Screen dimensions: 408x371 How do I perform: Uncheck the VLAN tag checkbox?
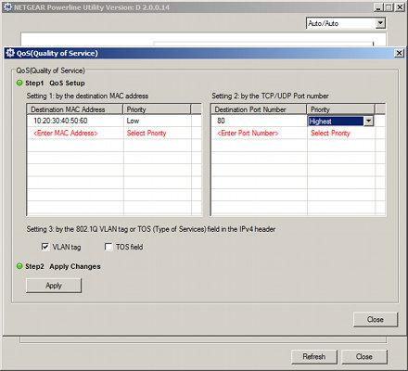(x=45, y=247)
